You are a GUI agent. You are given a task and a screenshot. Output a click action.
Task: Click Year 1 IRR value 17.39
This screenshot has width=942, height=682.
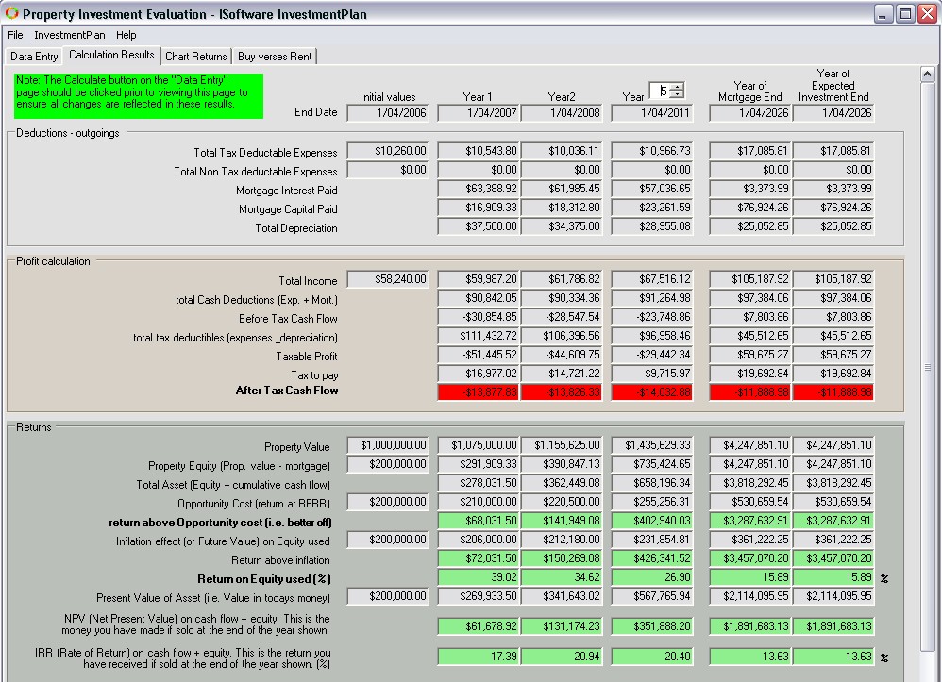[x=479, y=657]
